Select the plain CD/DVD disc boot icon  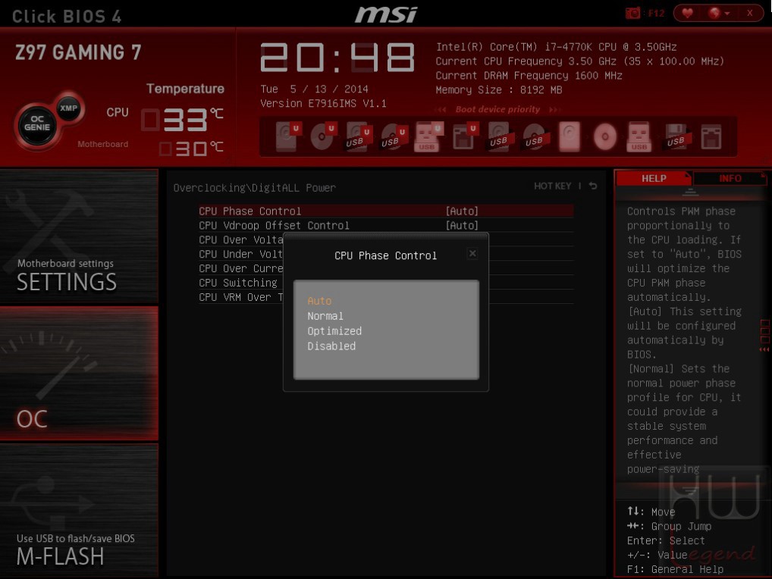point(605,136)
